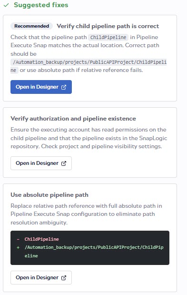Click the Recommended badge
187x295 pixels.
[x=32, y=26]
